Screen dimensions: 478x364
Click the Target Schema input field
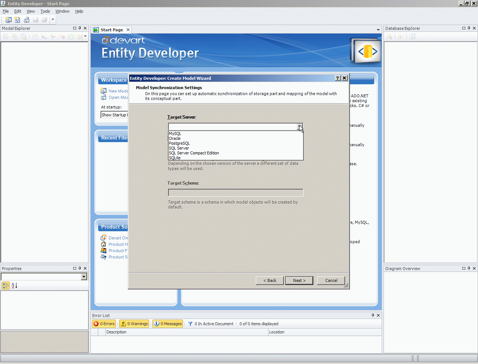(x=236, y=192)
